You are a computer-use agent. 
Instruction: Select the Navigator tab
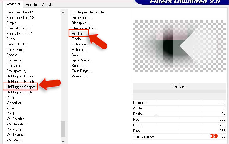(x=13, y=4)
